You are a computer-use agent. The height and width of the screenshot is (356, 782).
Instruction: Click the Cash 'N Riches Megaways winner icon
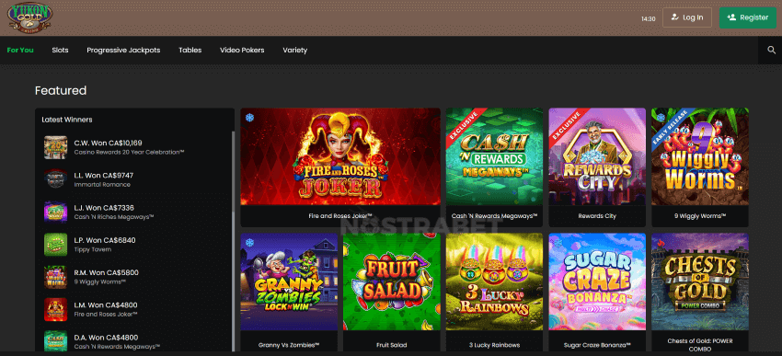(55, 212)
